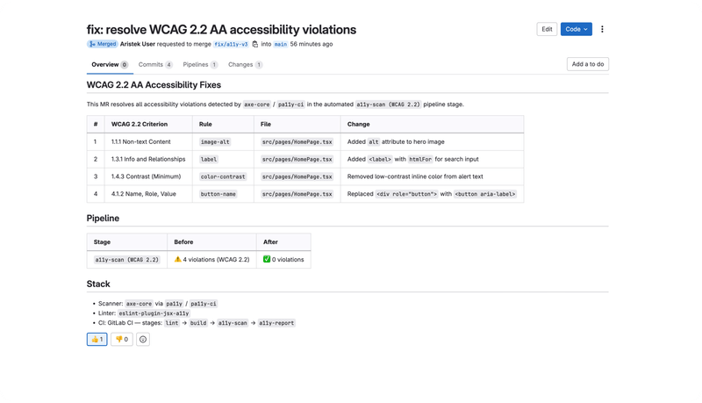Open the Pipelines tab
702x403 pixels.
tap(200, 64)
